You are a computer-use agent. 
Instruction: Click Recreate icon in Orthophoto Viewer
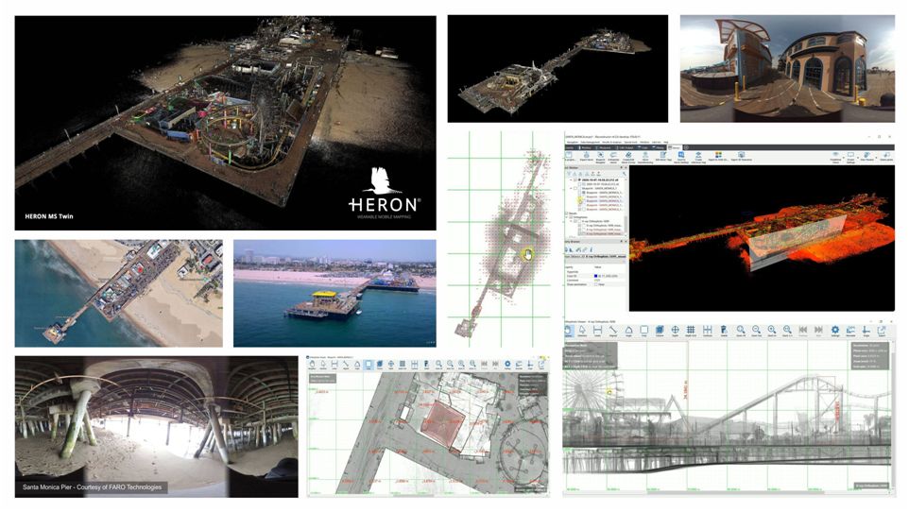coord(850,331)
